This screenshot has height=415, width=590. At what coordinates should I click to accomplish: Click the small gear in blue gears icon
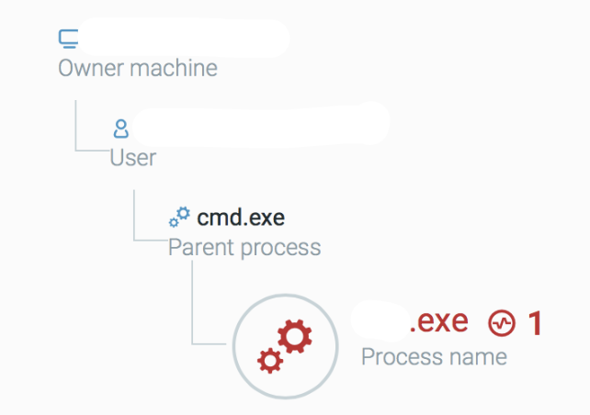point(174,223)
